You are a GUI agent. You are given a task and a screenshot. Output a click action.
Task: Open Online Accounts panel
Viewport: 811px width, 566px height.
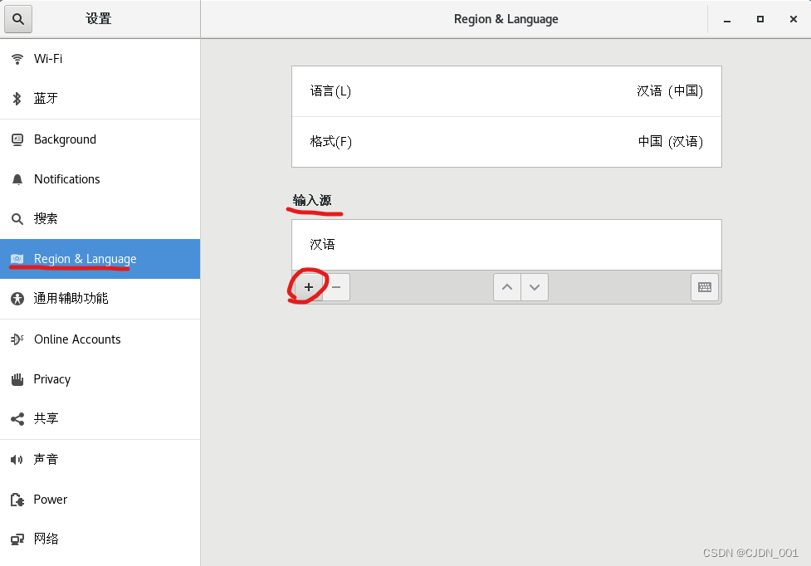tap(100, 339)
